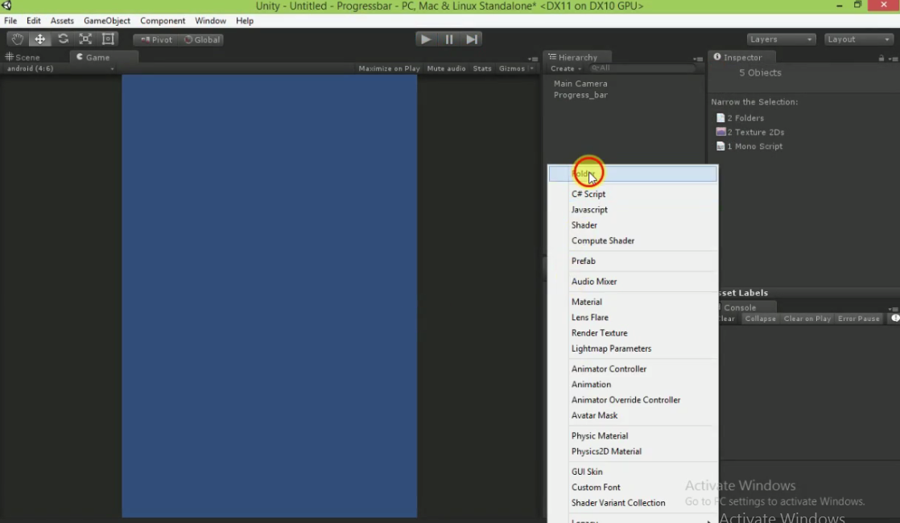Start Play mode
Image resolution: width=900 pixels, height=523 pixels.
coord(425,39)
